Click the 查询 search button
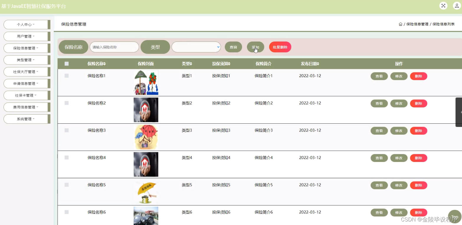462x225 pixels. coord(233,47)
